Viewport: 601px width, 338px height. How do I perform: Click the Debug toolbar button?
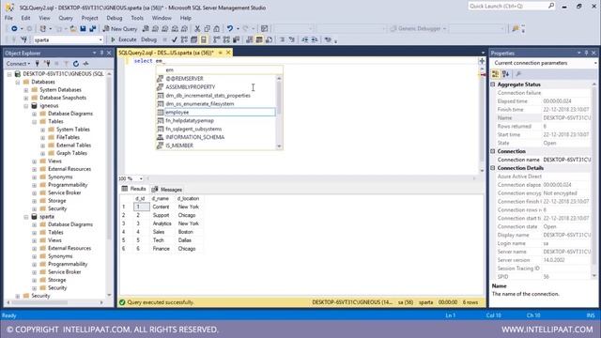click(x=148, y=39)
